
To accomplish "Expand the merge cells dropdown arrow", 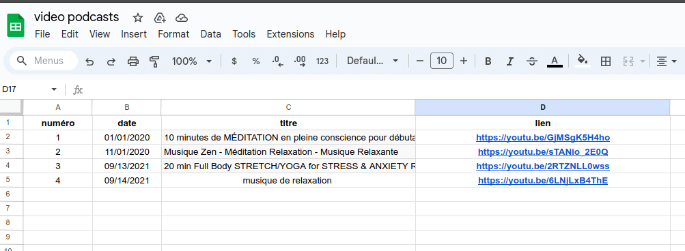I will coord(642,61).
